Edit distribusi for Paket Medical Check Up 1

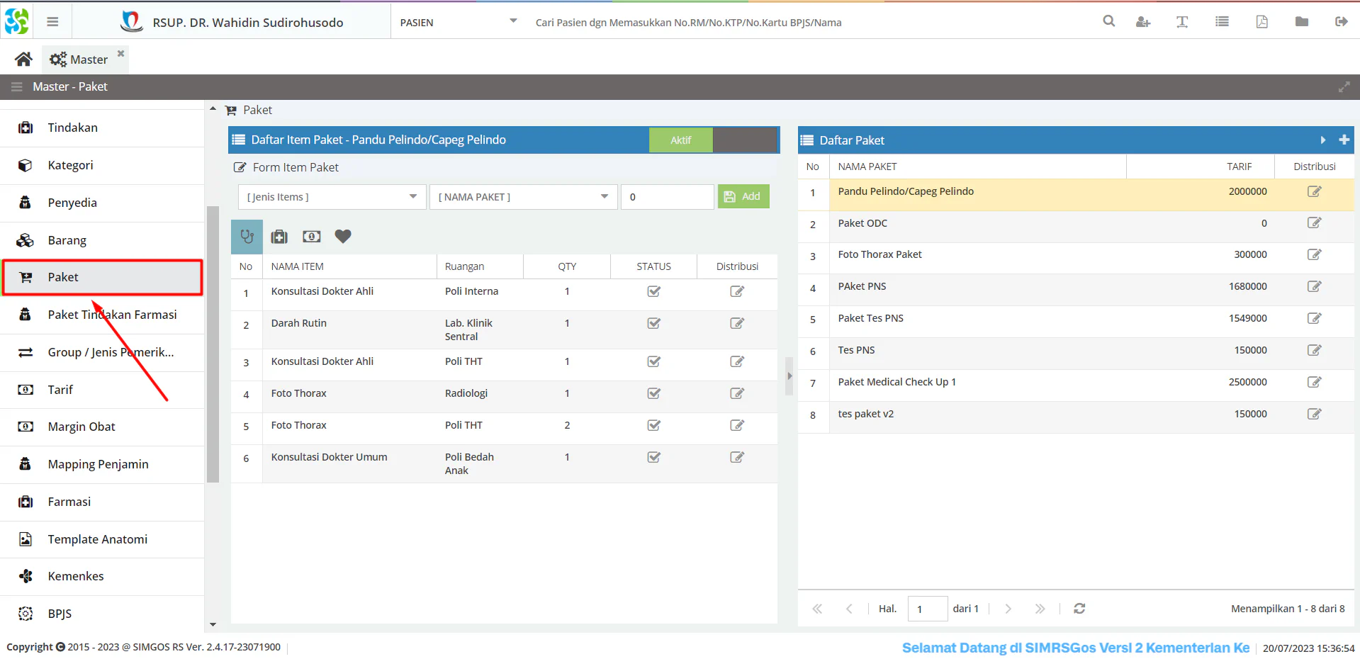(x=1314, y=383)
